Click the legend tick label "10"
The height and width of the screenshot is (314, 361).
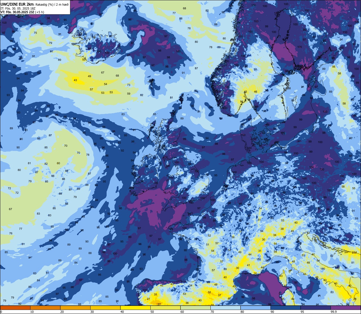pos(32,312)
